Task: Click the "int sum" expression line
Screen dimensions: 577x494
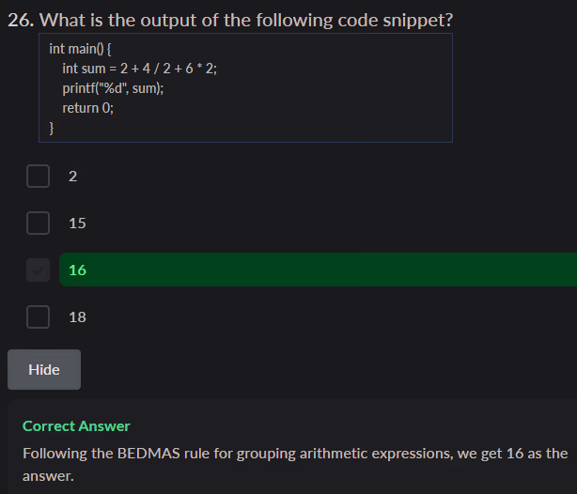Action: click(x=139, y=68)
